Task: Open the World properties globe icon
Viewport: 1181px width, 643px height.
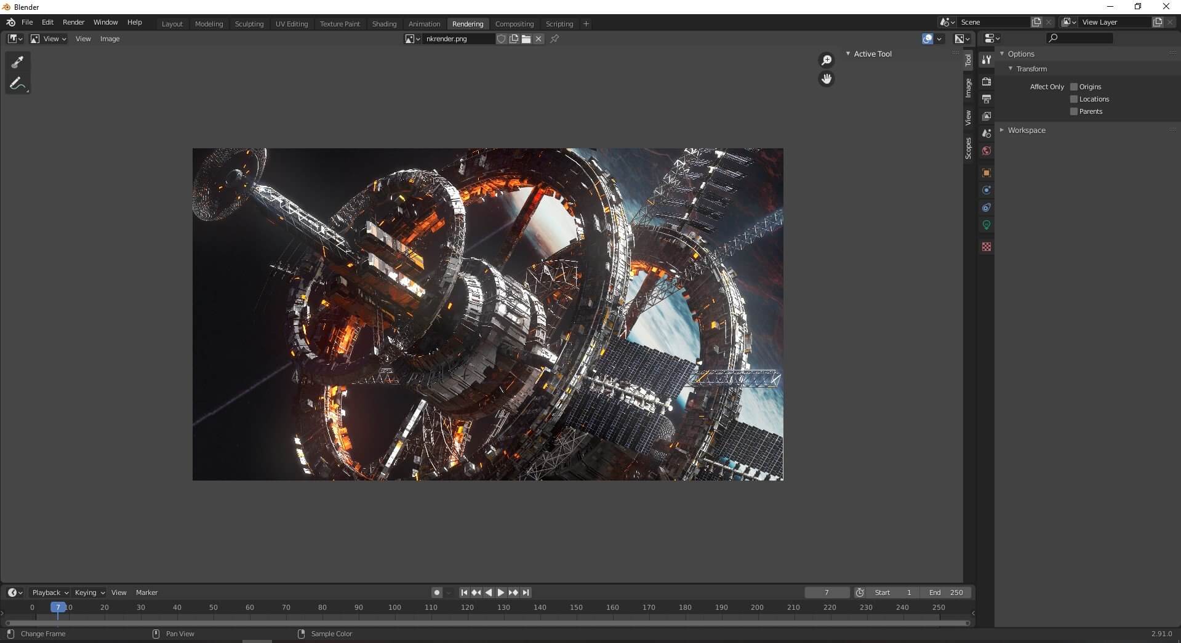Action: [x=987, y=151]
